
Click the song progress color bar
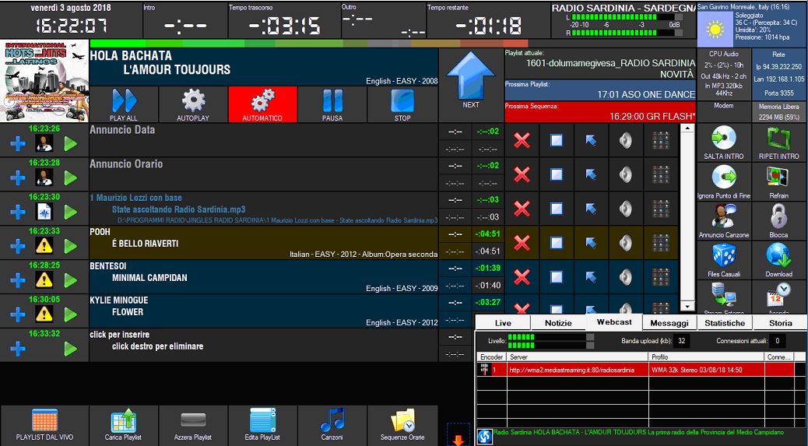point(309,44)
